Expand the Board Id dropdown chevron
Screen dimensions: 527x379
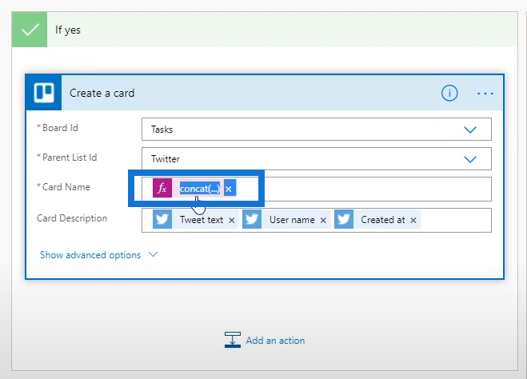(470, 130)
